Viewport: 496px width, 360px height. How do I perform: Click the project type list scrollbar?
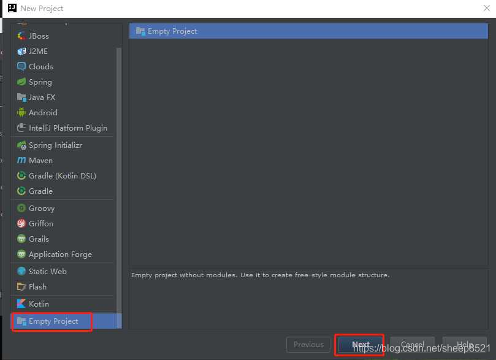coord(119,188)
